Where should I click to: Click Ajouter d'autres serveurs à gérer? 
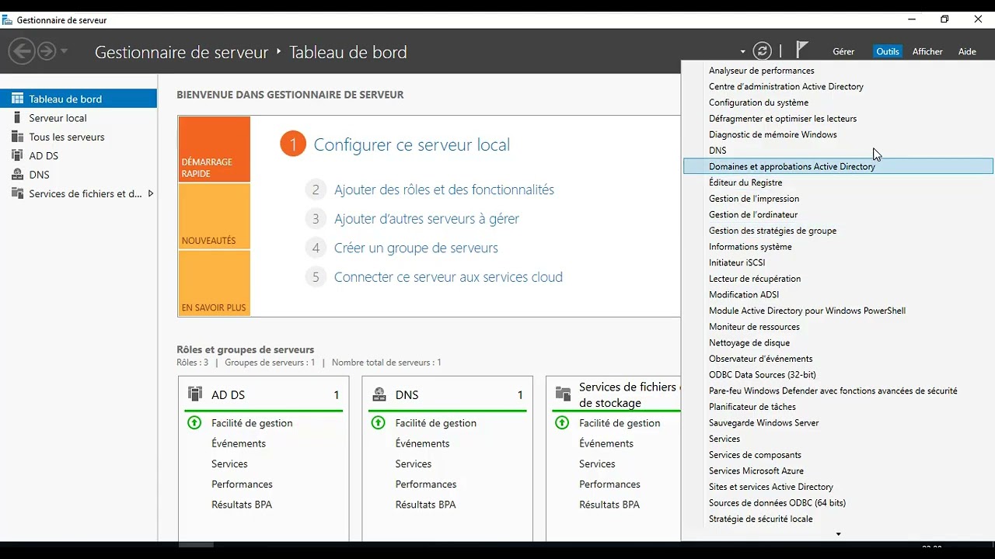pyautogui.click(x=426, y=219)
